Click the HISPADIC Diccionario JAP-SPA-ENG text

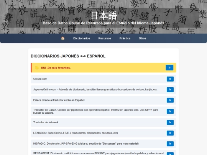(x=86, y=144)
